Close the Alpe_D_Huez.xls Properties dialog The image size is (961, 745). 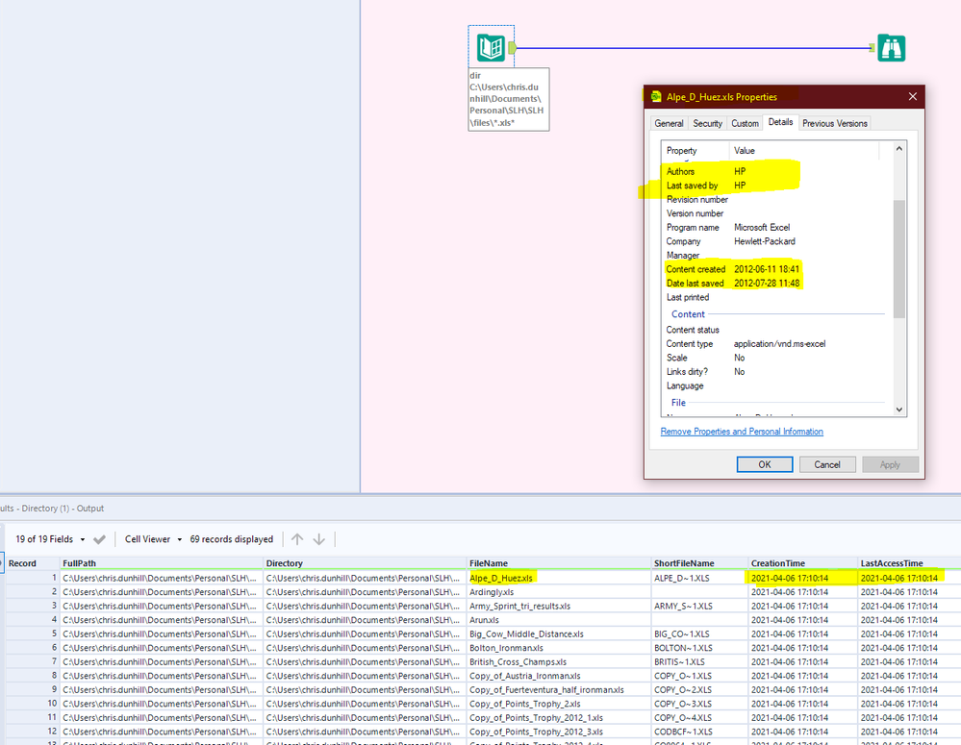913,96
